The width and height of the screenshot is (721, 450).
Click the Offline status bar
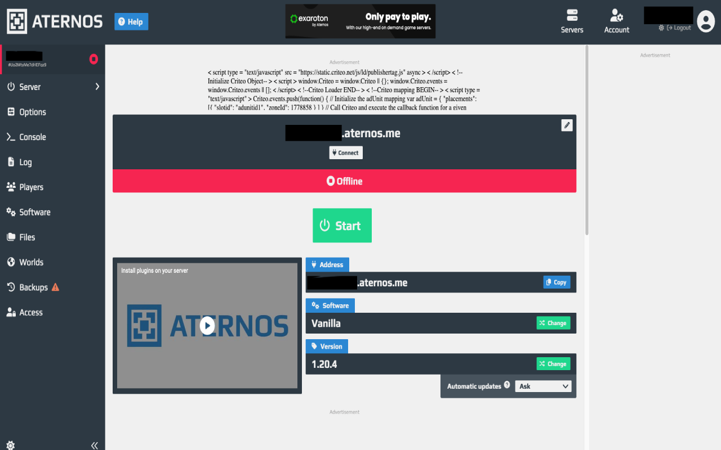click(344, 181)
